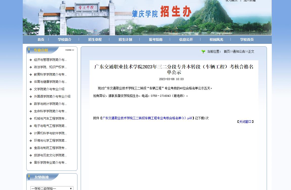Open 计算机科学与软件学院 sidebar link
291x190 pixels.
pos(50,133)
